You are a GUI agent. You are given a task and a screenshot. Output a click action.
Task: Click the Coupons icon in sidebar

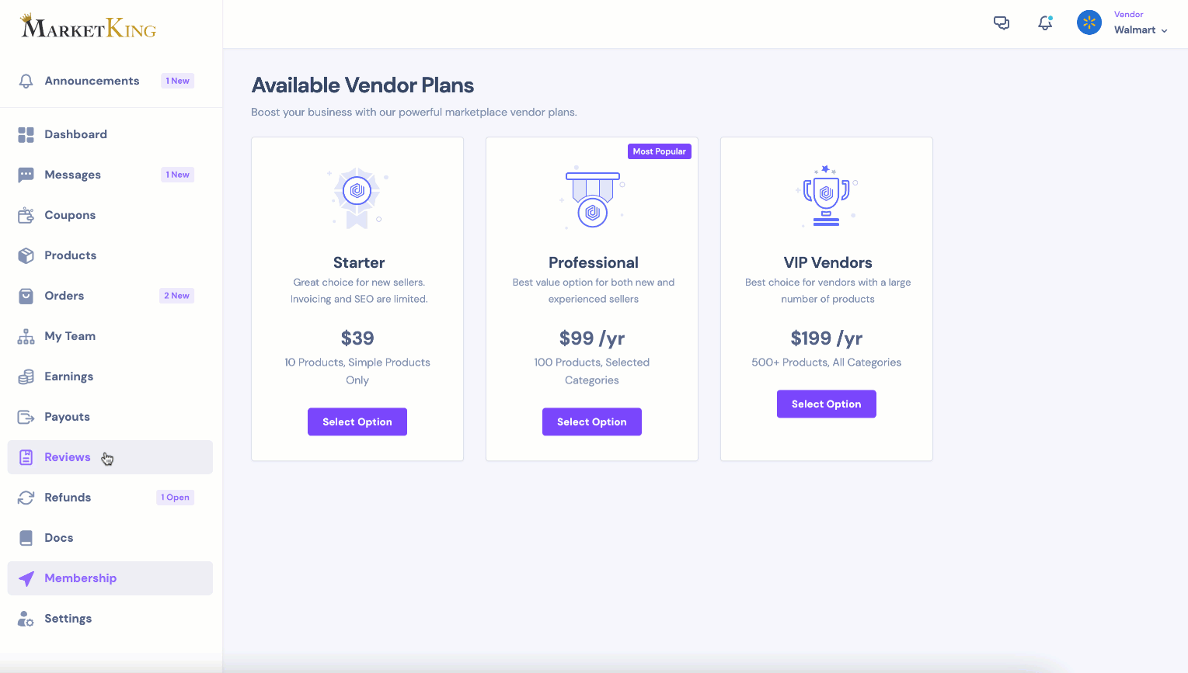26,216
